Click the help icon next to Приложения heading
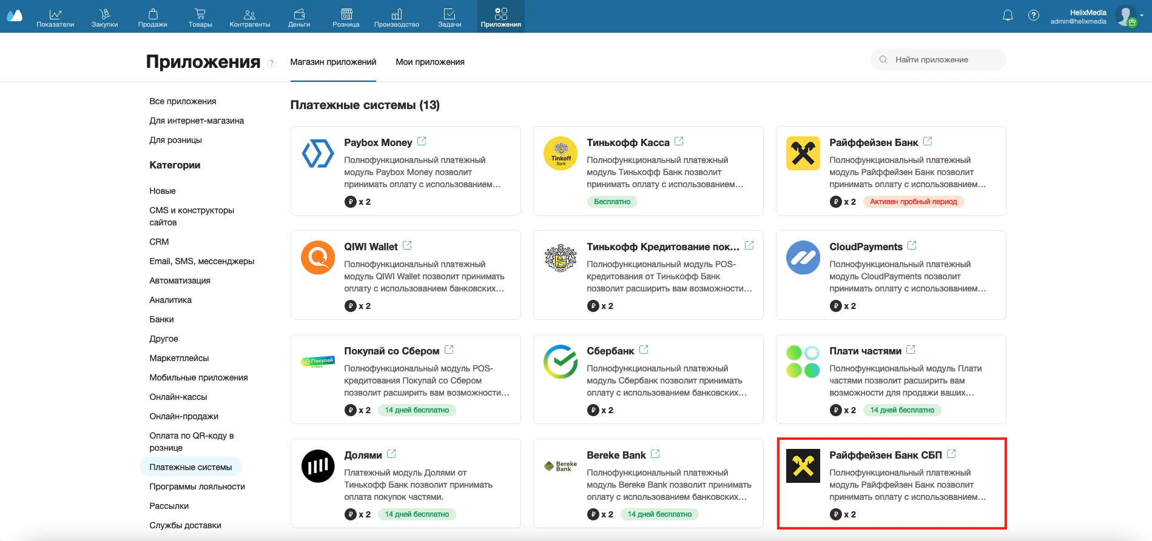This screenshot has width=1152, height=541. tap(272, 63)
